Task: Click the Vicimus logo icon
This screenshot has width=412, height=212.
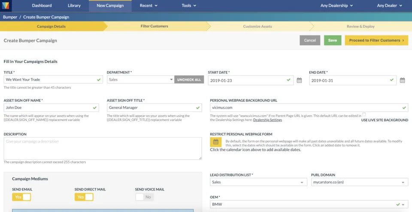Action: [x=6, y=6]
